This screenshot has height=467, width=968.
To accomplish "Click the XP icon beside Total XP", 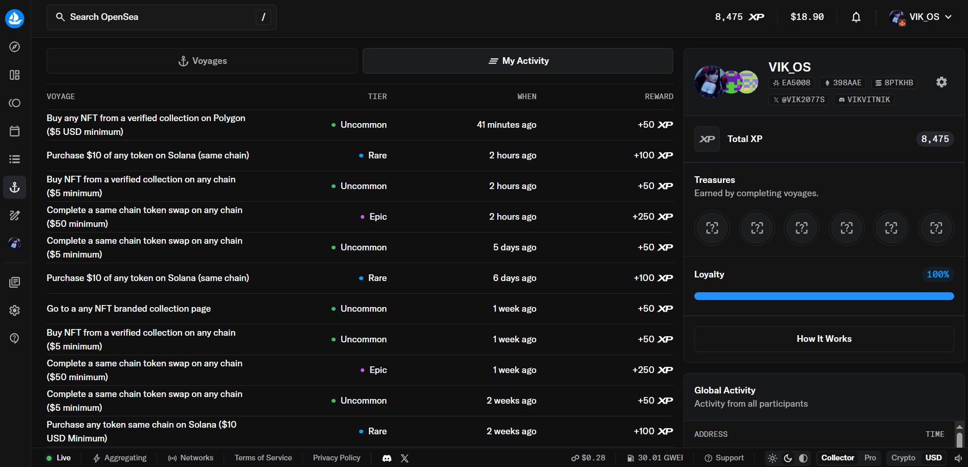I will tap(707, 139).
